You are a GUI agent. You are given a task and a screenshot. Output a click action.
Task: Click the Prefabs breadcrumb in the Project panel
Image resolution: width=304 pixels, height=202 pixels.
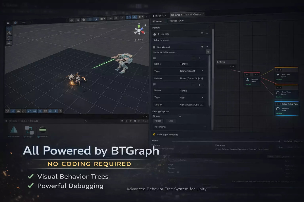coord(34,121)
